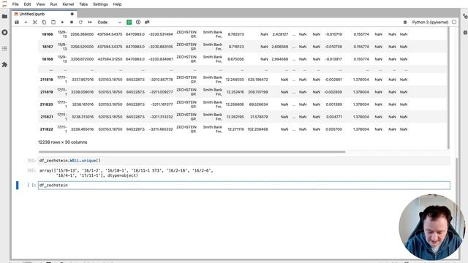Open the View menu
Image resolution: width=468 pixels, height=263 pixels.
[x=40, y=4]
